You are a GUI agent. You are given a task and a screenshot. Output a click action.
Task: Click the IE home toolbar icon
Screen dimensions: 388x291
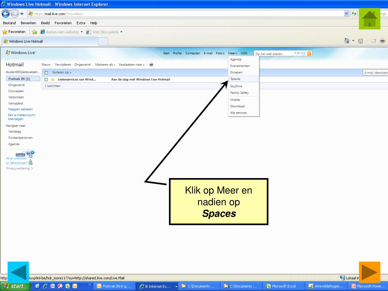pos(347,41)
